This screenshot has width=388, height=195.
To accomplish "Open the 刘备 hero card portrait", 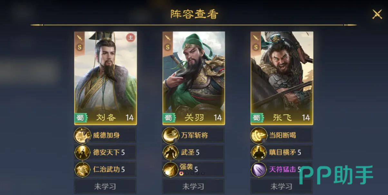I will click(x=106, y=78).
